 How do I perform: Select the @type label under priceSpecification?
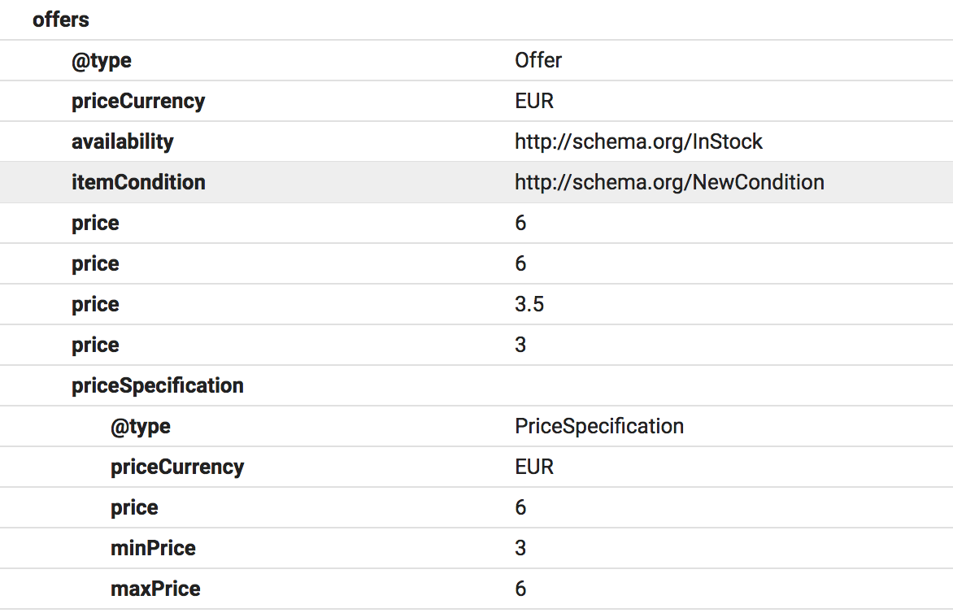click(141, 426)
